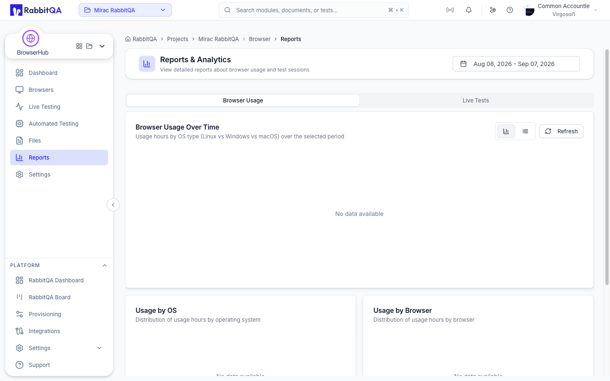610x381 pixels.
Task: Expand the platform Settings submenu chevron
Action: pos(100,348)
